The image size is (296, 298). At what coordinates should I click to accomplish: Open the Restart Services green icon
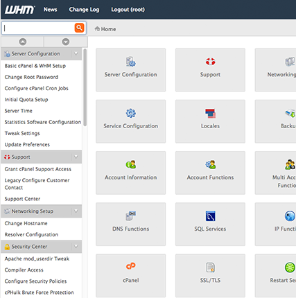[x=290, y=268]
